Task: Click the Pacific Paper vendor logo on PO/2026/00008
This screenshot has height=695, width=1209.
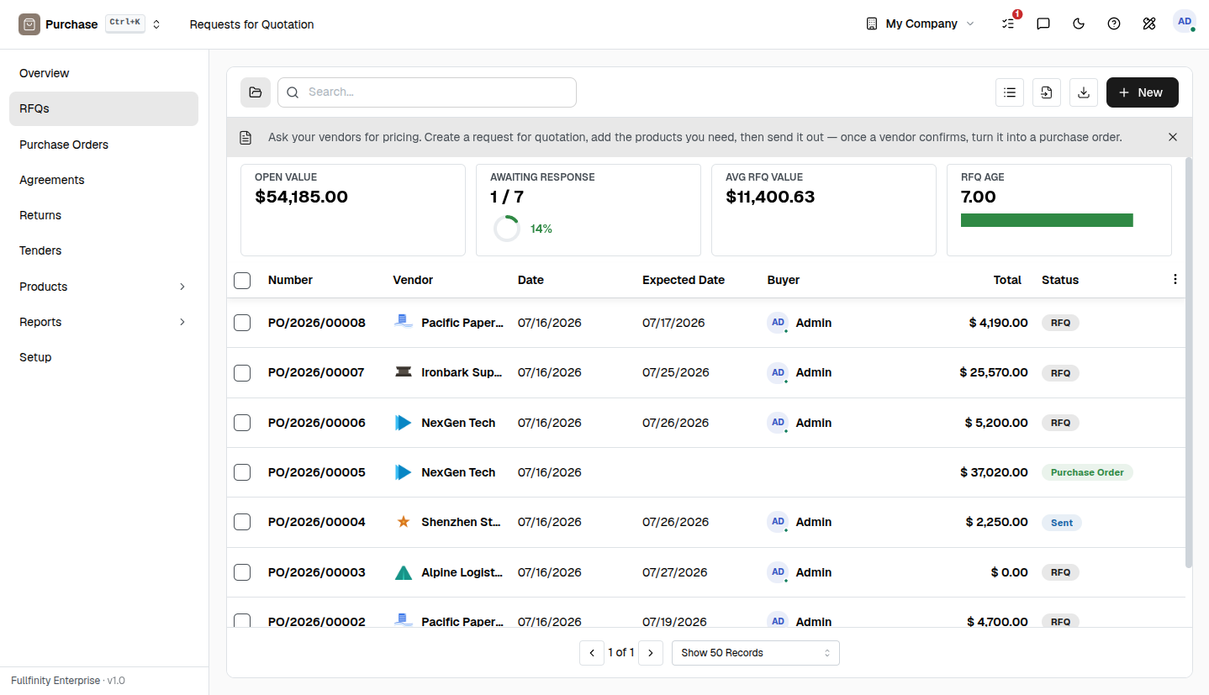Action: pyautogui.click(x=404, y=322)
